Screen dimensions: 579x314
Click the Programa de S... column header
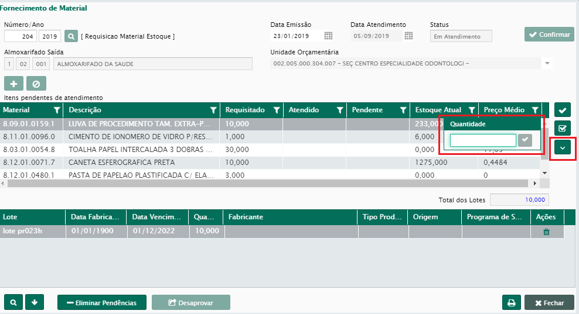[496, 217]
